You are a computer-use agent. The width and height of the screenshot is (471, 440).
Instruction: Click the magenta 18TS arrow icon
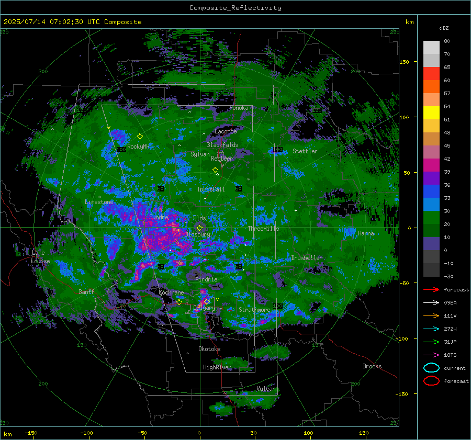coord(431,355)
